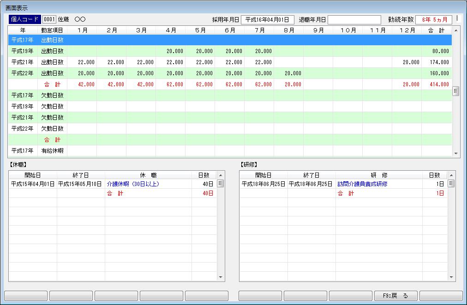Image resolution: width=467 pixels, height=305 pixels.
Task: Select the 訪問介護員養成研修 training entry
Action: tap(362, 184)
